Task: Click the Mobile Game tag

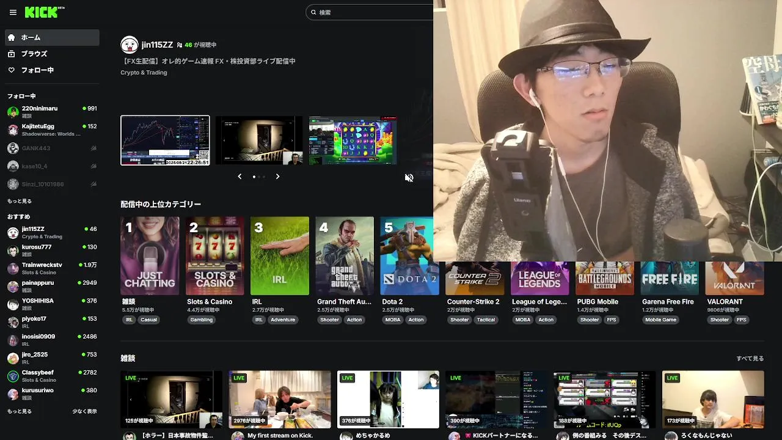Action: [x=661, y=320]
